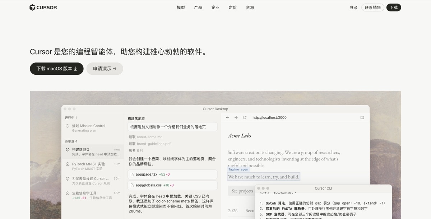431x219 pixels.
Task: Click the +135 -21 diff stats
Action: (79, 198)
